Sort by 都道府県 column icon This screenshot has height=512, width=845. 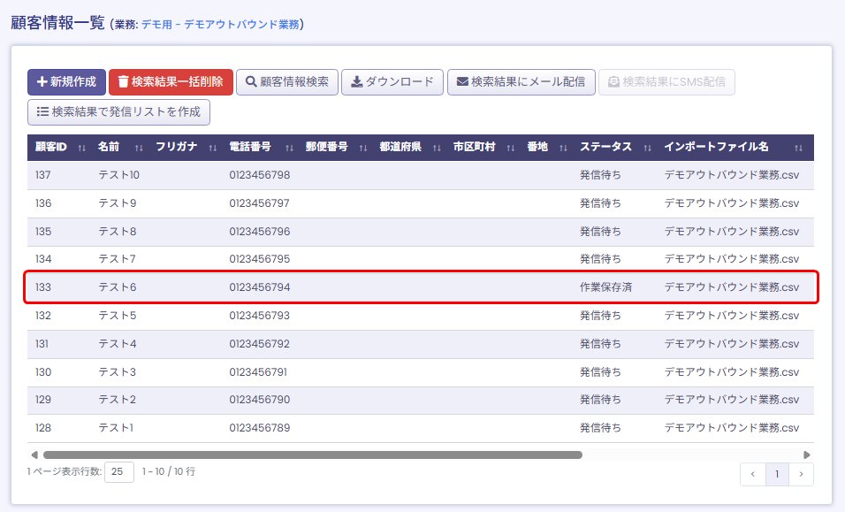click(x=437, y=148)
